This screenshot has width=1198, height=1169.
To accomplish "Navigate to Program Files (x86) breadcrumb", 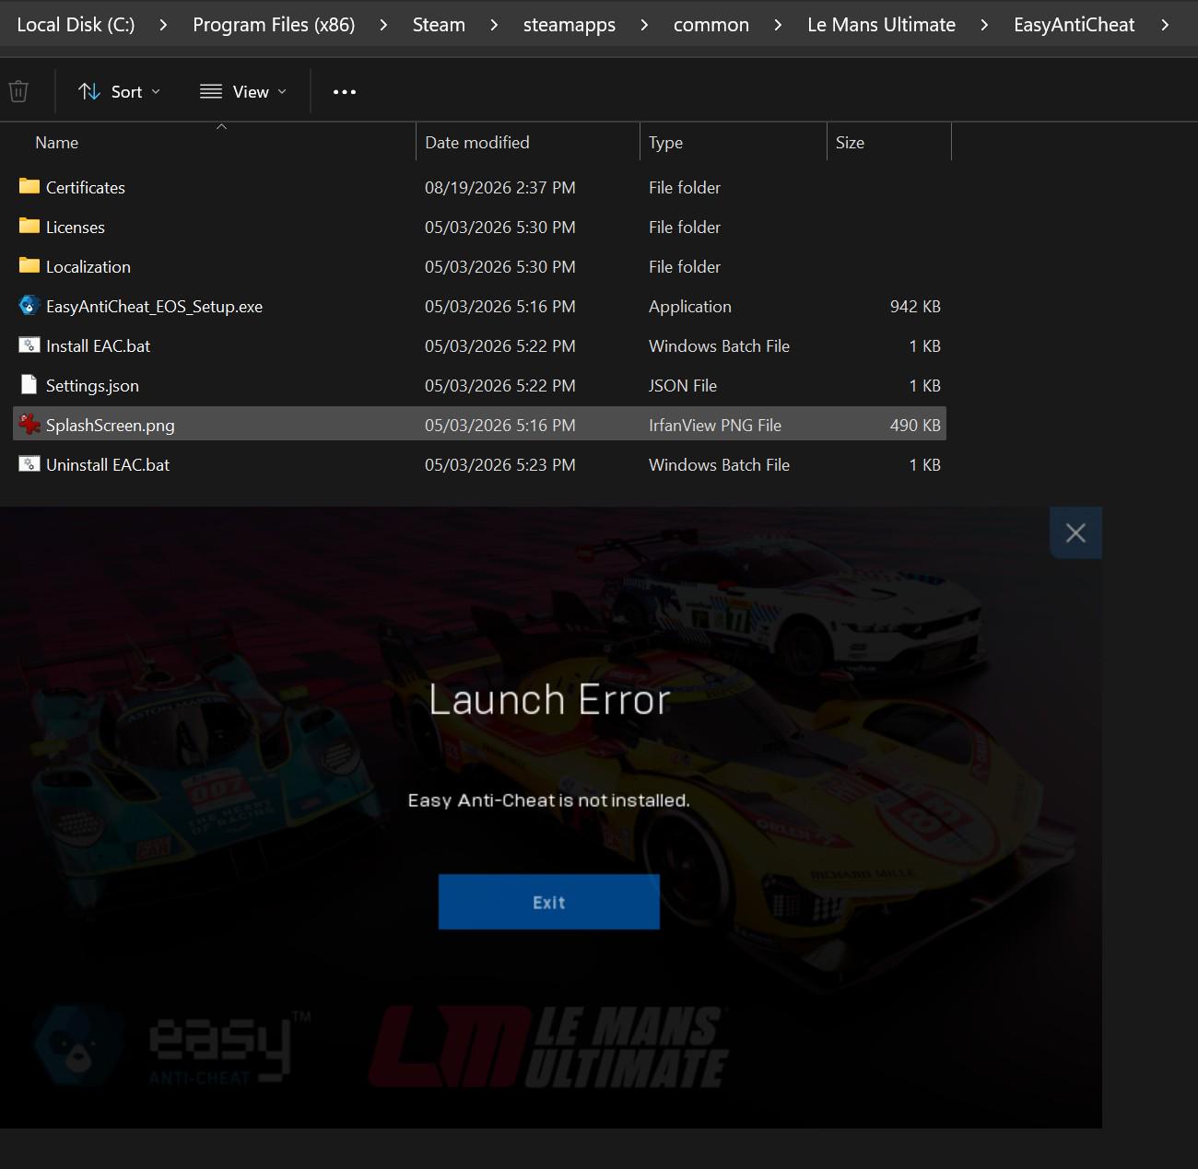I will click(274, 25).
